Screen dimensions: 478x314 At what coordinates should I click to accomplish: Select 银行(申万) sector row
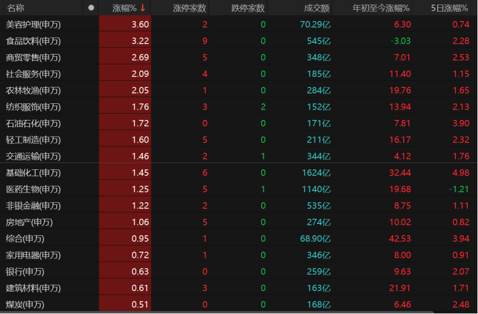pos(25,272)
